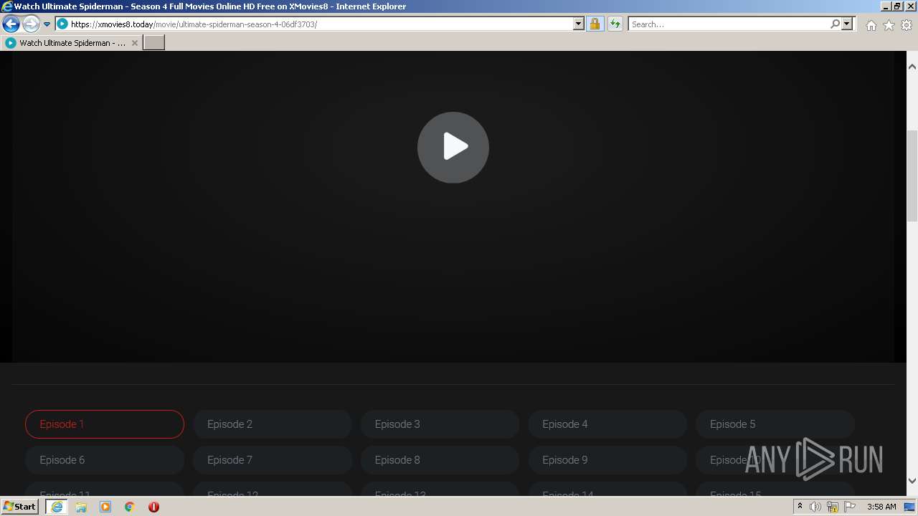918x516 pixels.
Task: Open Google Chrome from the taskbar
Action: click(x=130, y=507)
